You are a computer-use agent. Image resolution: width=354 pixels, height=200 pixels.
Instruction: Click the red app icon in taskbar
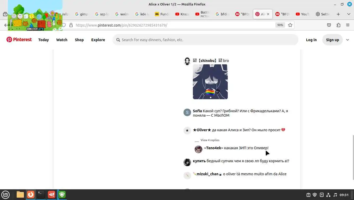tap(52, 195)
